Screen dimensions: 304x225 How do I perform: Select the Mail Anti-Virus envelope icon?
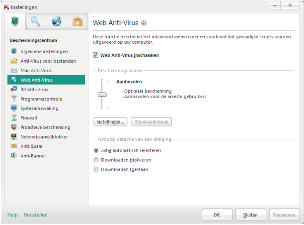coord(14,71)
